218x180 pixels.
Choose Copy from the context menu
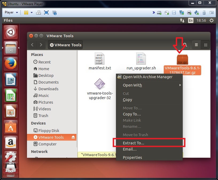(x=149, y=100)
